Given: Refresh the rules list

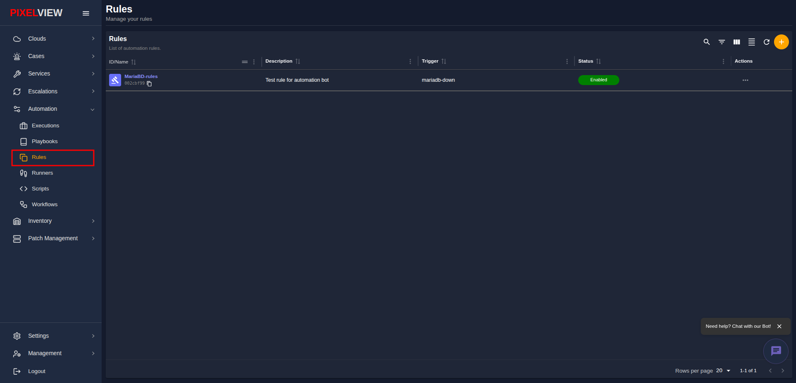Looking at the screenshot, I should 767,42.
